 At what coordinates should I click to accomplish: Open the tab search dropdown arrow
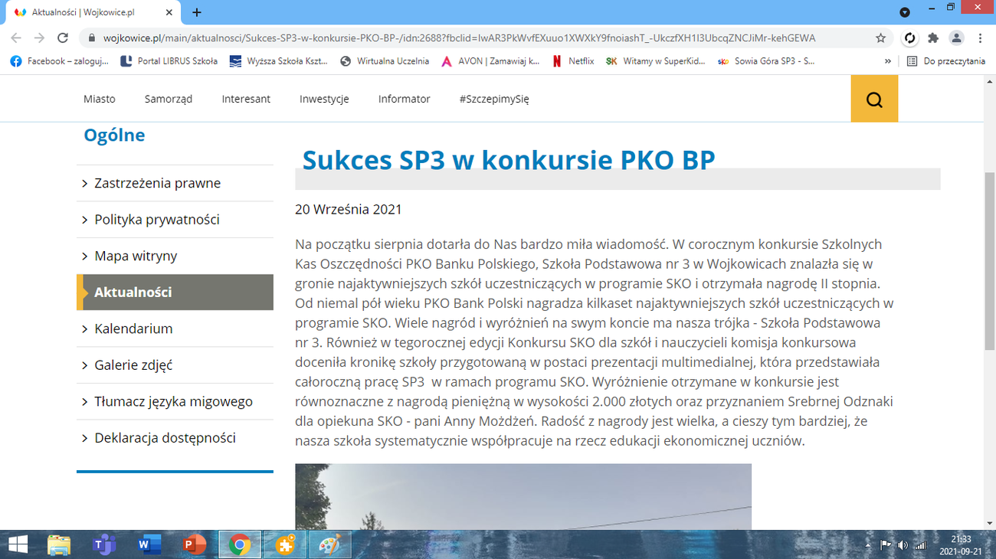pos(905,12)
